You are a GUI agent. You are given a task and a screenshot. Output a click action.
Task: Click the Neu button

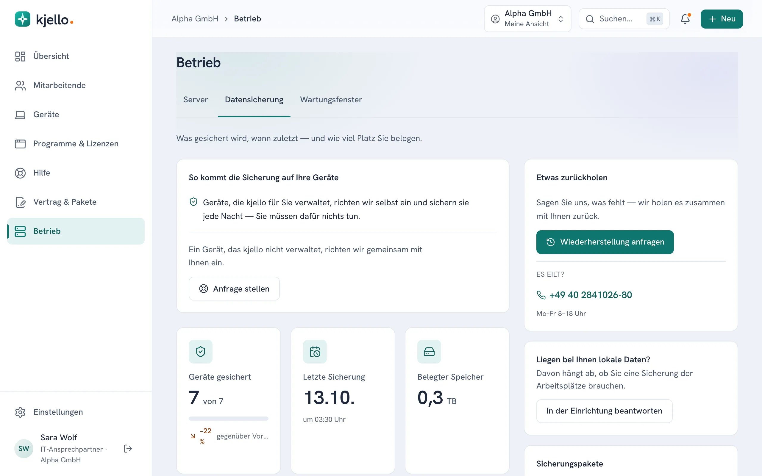coord(722,19)
